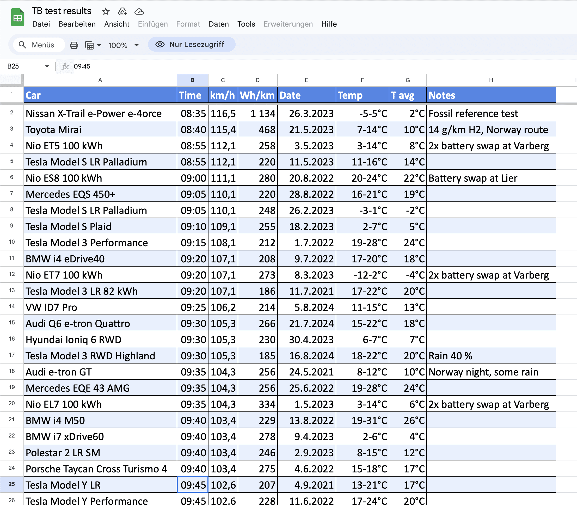The height and width of the screenshot is (505, 577).
Task: Select column H header
Action: click(491, 80)
